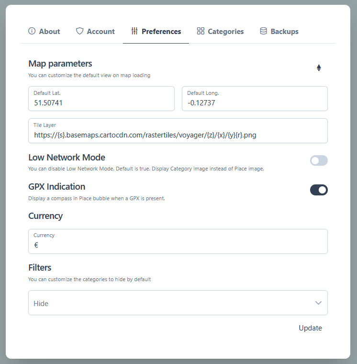Go to the Categories tab
The height and width of the screenshot is (364, 357).
tap(225, 32)
